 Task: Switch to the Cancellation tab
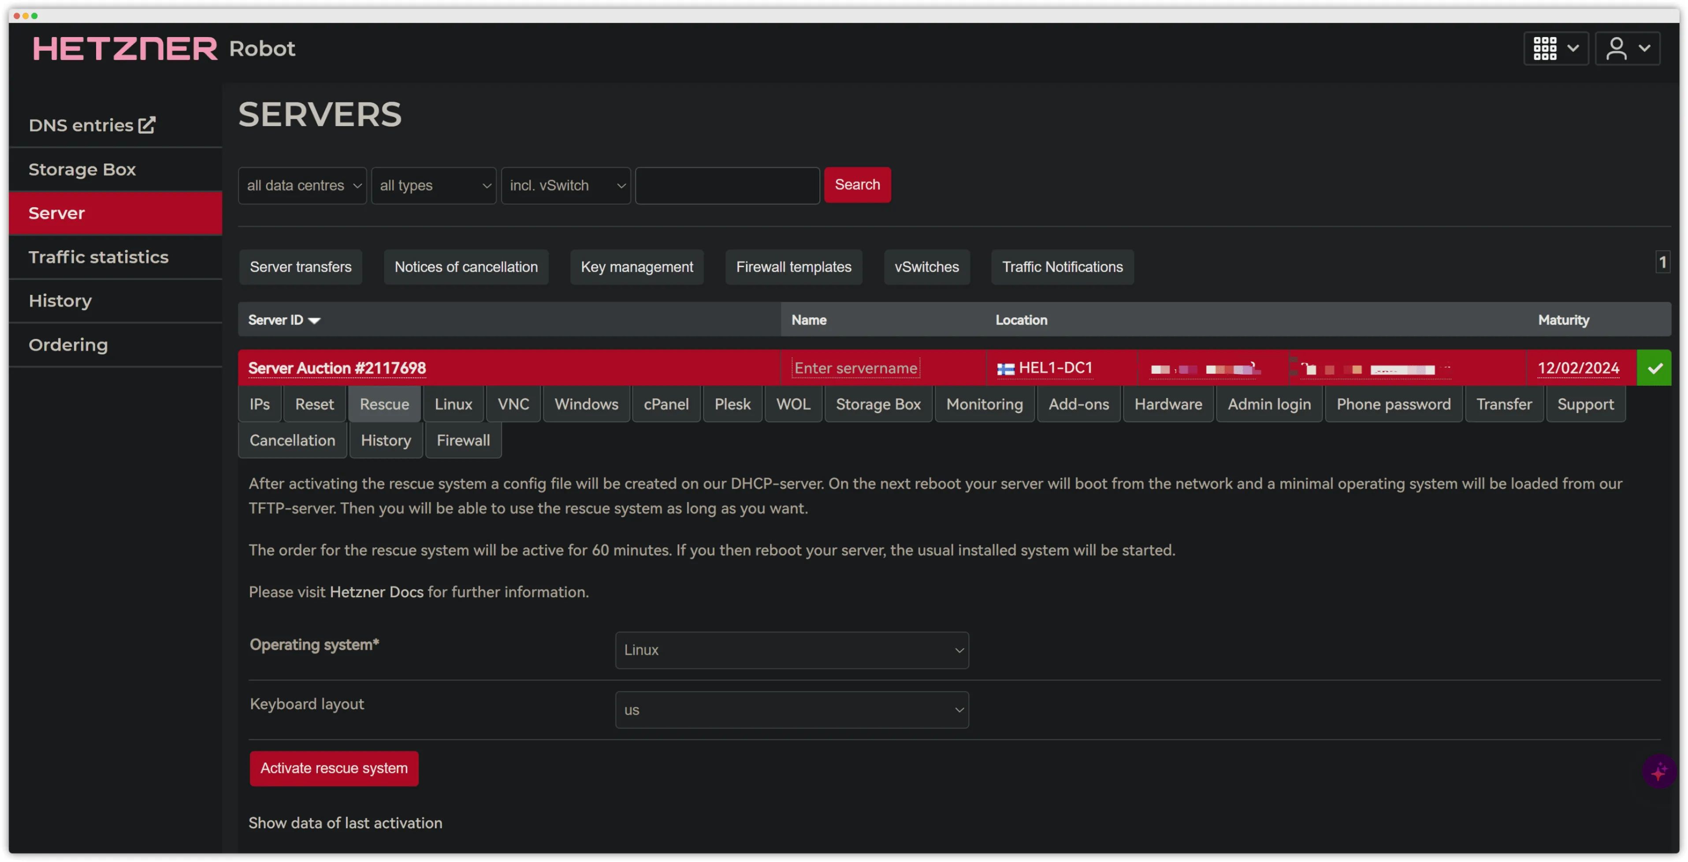coord(292,440)
